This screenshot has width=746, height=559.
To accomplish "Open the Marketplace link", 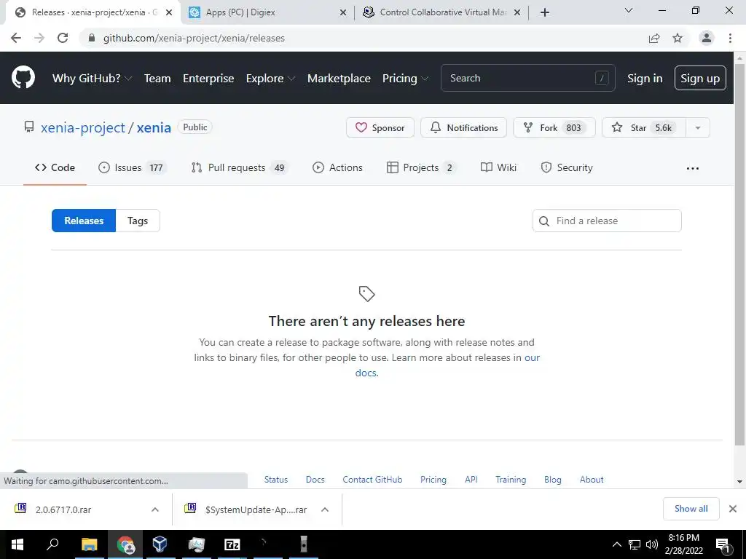I will tap(339, 78).
